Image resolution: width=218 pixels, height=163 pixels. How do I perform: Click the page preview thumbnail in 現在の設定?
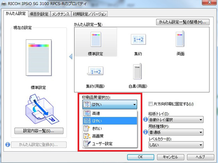pyautogui.click(x=39, y=58)
